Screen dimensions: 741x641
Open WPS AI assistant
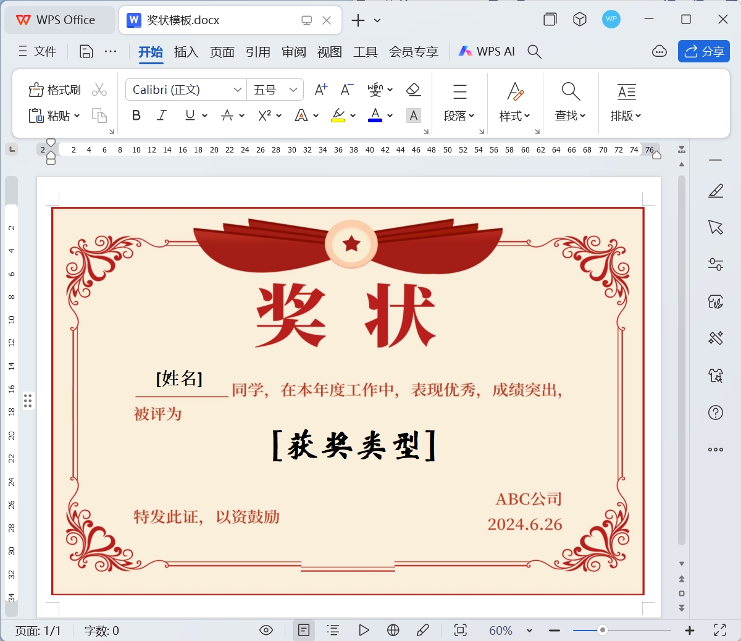click(487, 52)
